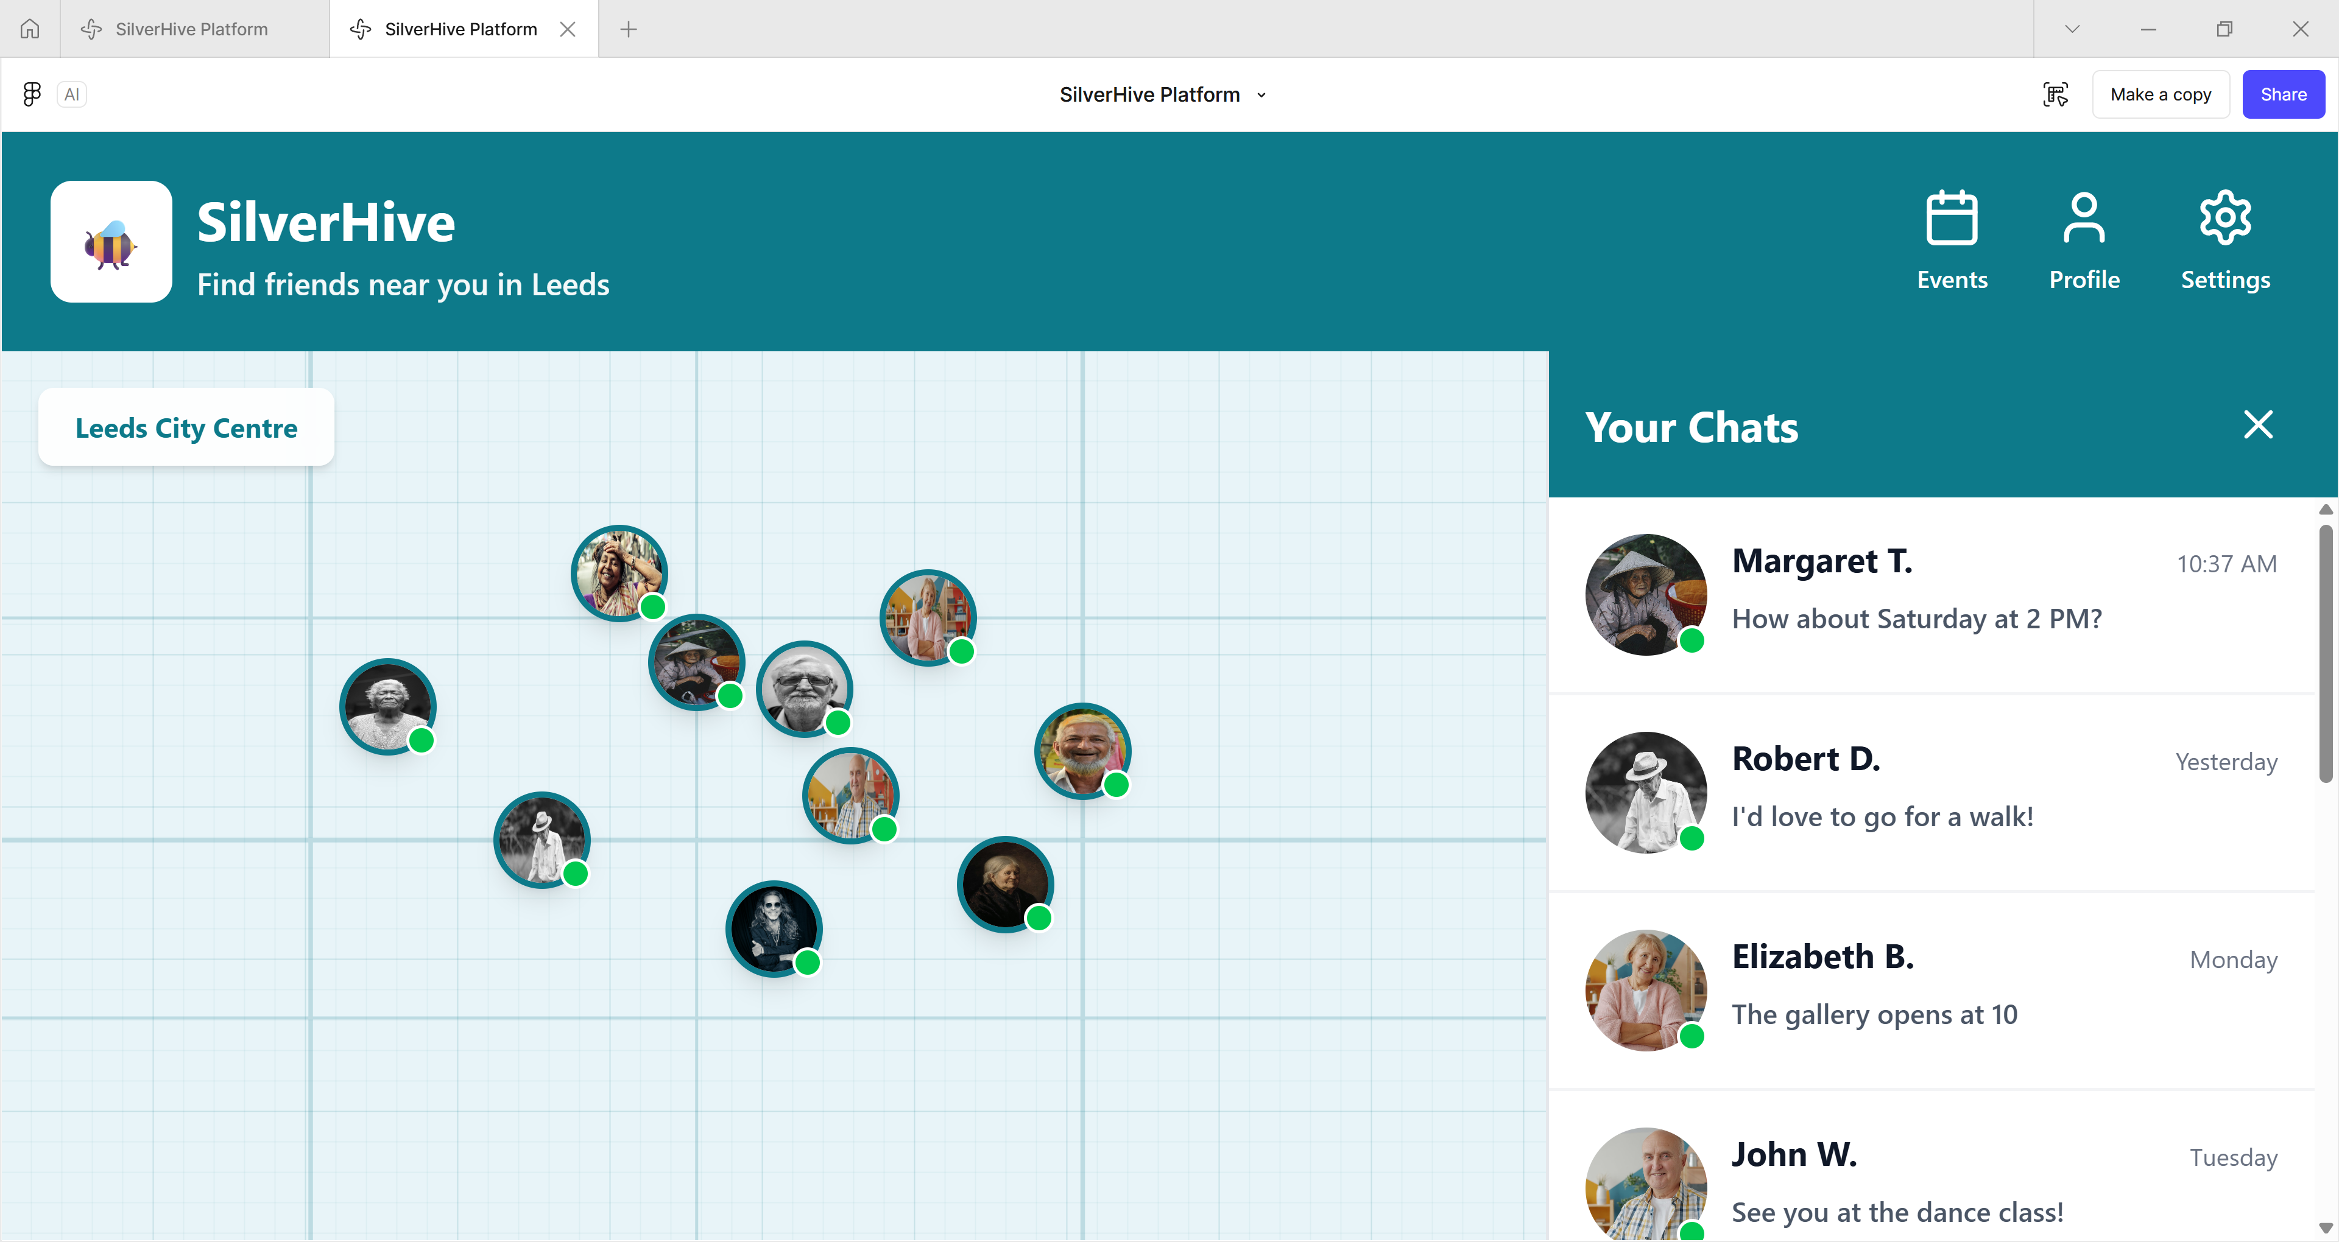Viewport: 2339px width, 1242px height.
Task: Click 'I'd love to go for a walk!' message
Action: pos(1882,817)
